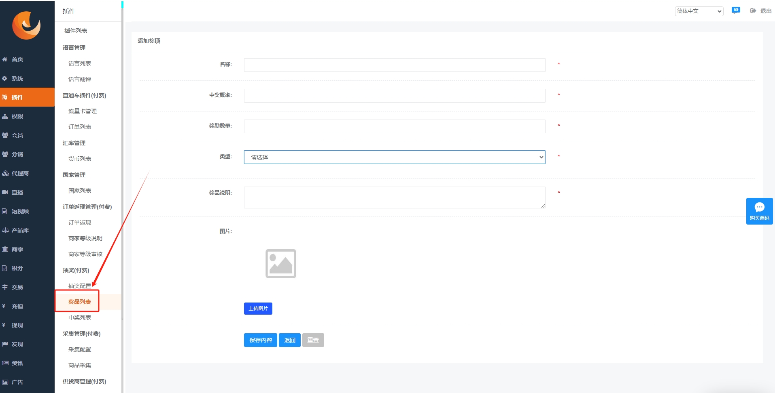Open the message notification icon with badge 59
The height and width of the screenshot is (393, 775).
pos(736,11)
